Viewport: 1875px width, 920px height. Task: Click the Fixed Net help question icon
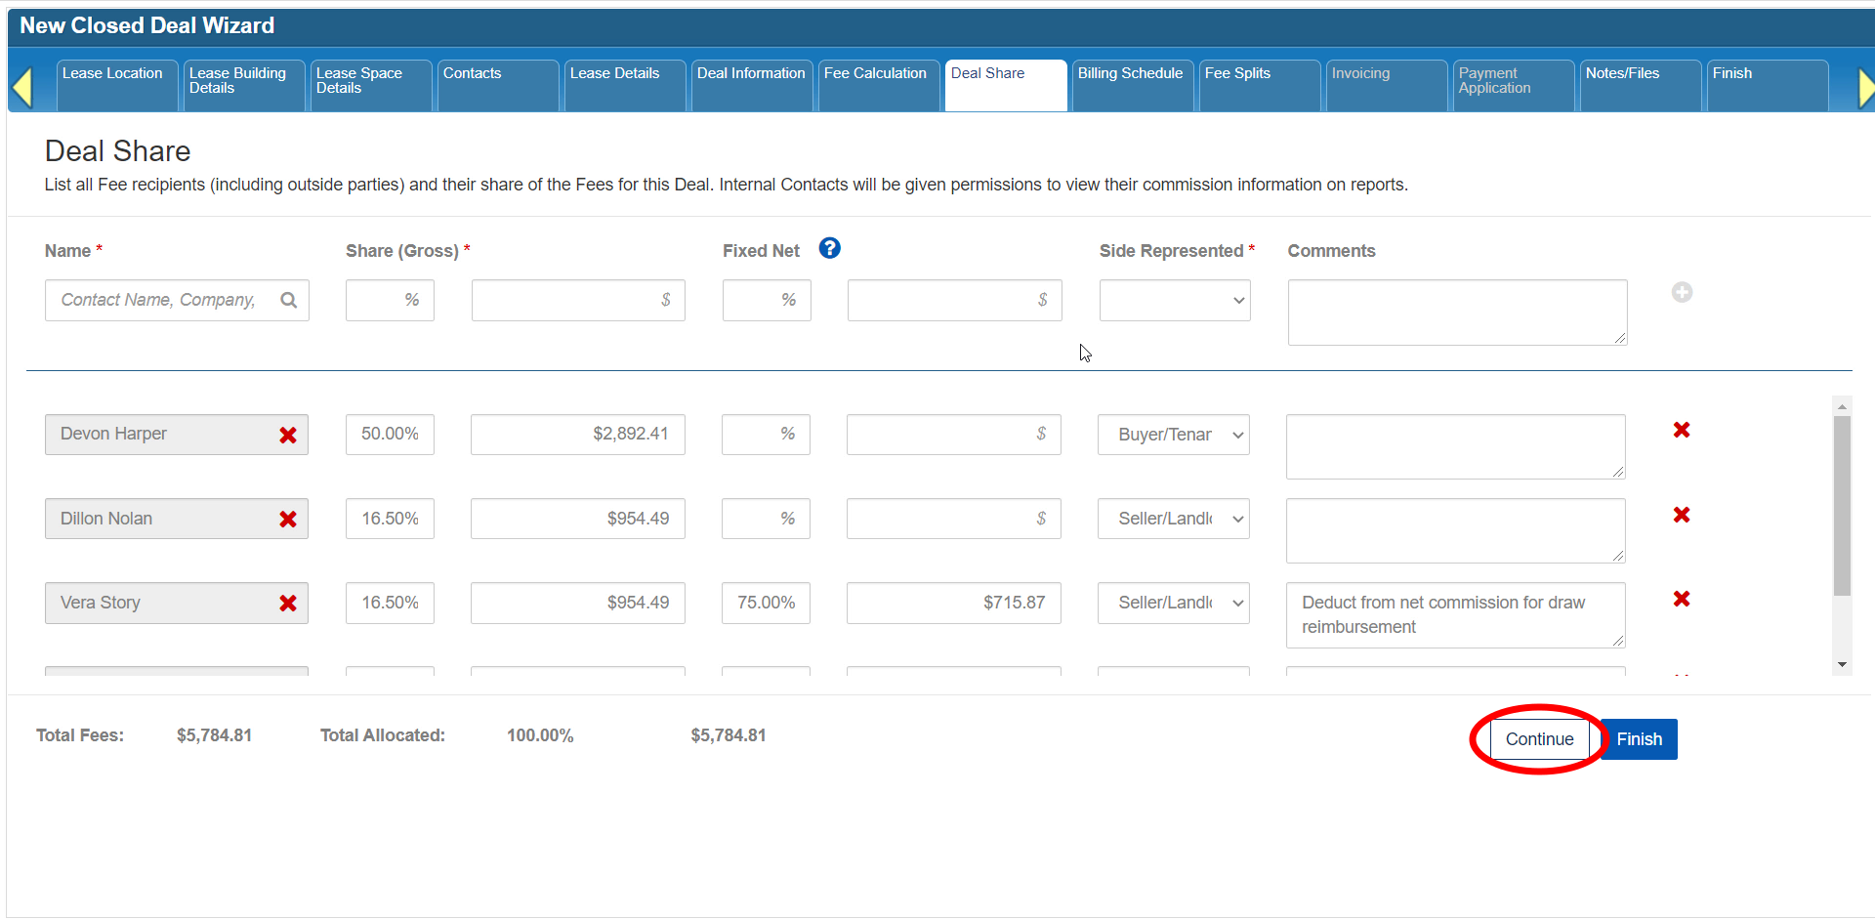click(x=829, y=249)
